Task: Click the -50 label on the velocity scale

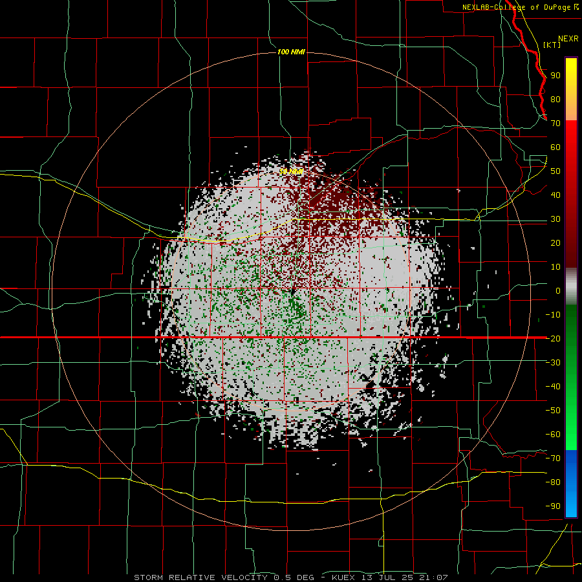Action: click(x=553, y=410)
